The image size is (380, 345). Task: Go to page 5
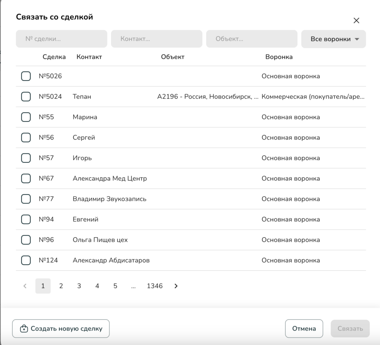pyautogui.click(x=115, y=286)
